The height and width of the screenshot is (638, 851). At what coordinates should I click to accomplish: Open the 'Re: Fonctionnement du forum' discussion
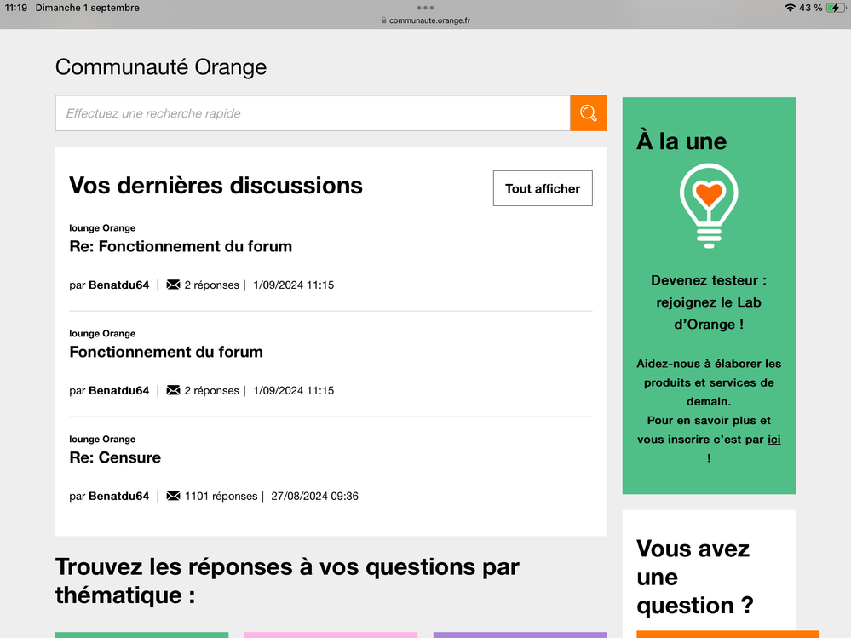coord(181,246)
